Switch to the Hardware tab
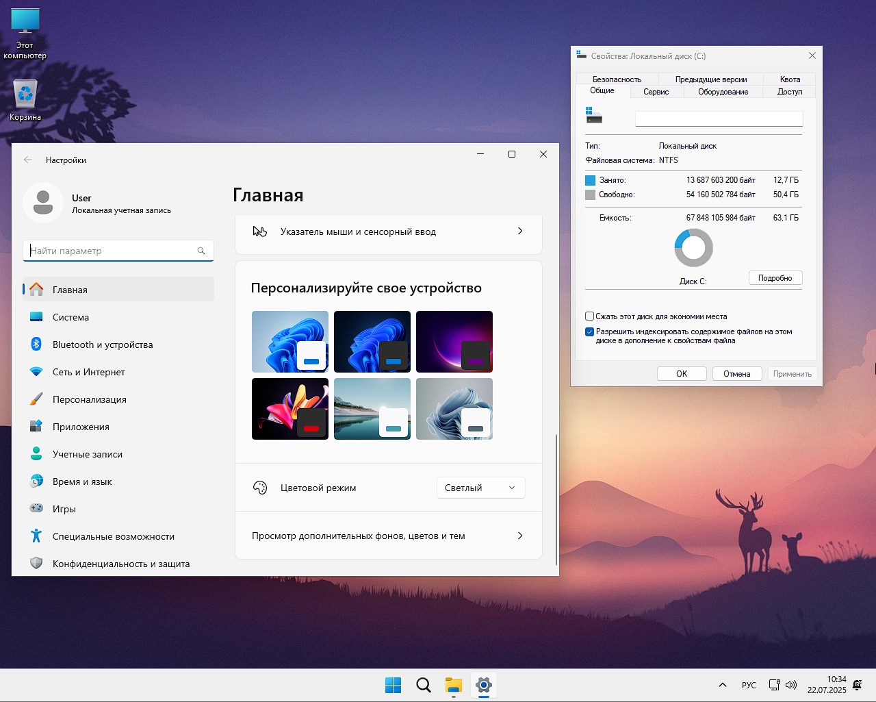 [723, 92]
